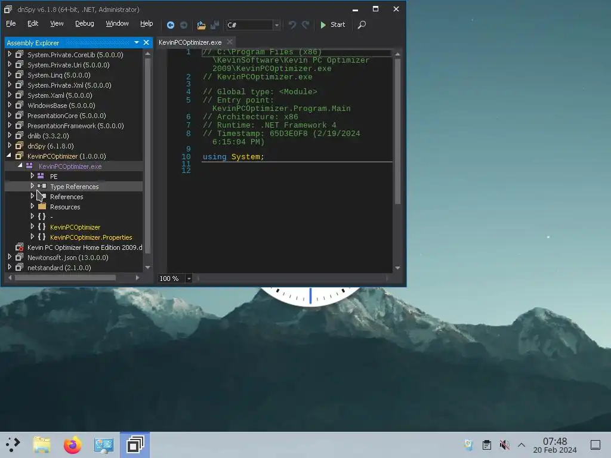Expand the PE node
This screenshot has height=458, width=611.
pos(32,176)
